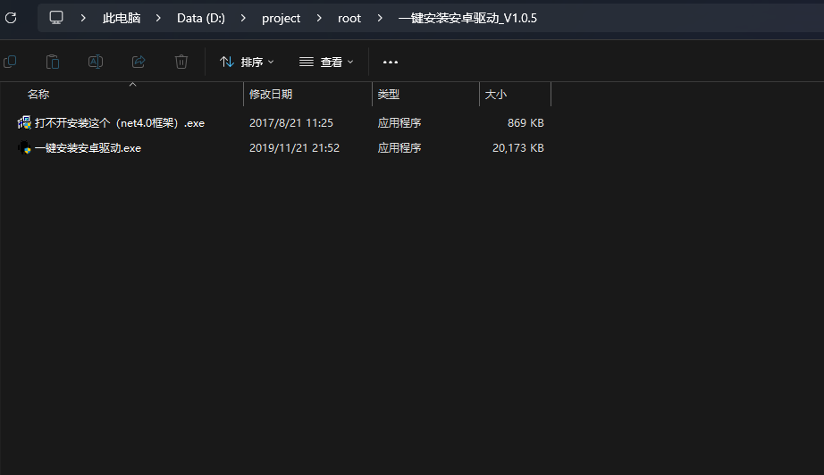Viewport: 824px width, 475px height.
Task: Click 一键安装安卓驱动_V1.0.5 breadcrumb
Action: 467,18
